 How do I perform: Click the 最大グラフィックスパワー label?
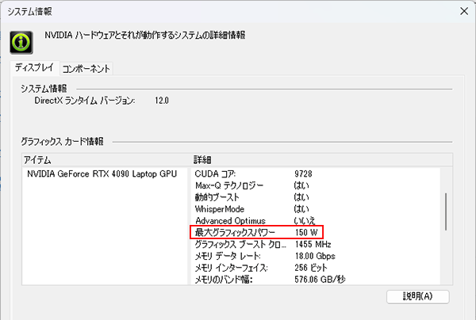(235, 232)
